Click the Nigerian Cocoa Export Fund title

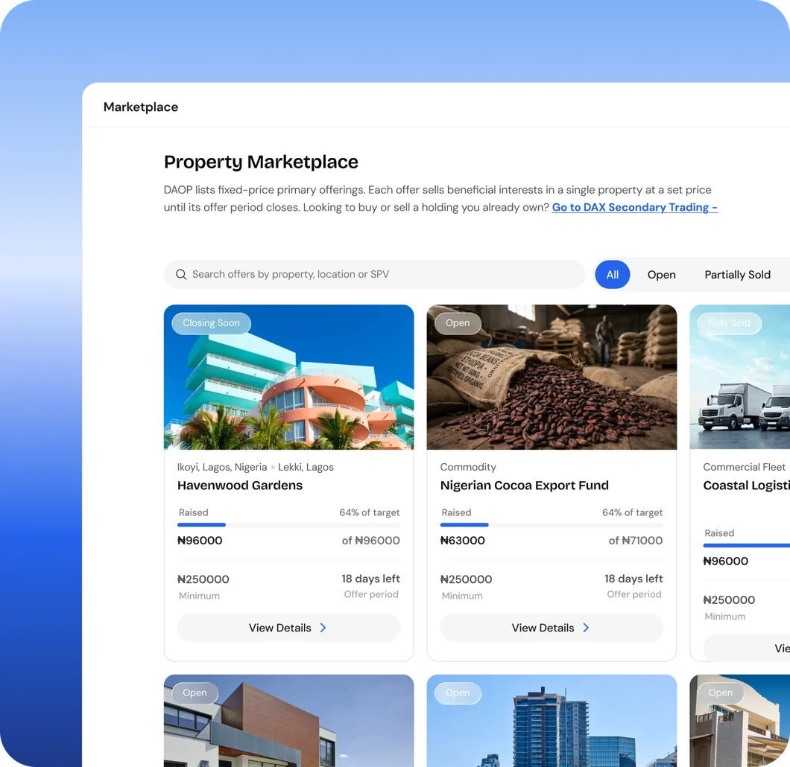525,486
